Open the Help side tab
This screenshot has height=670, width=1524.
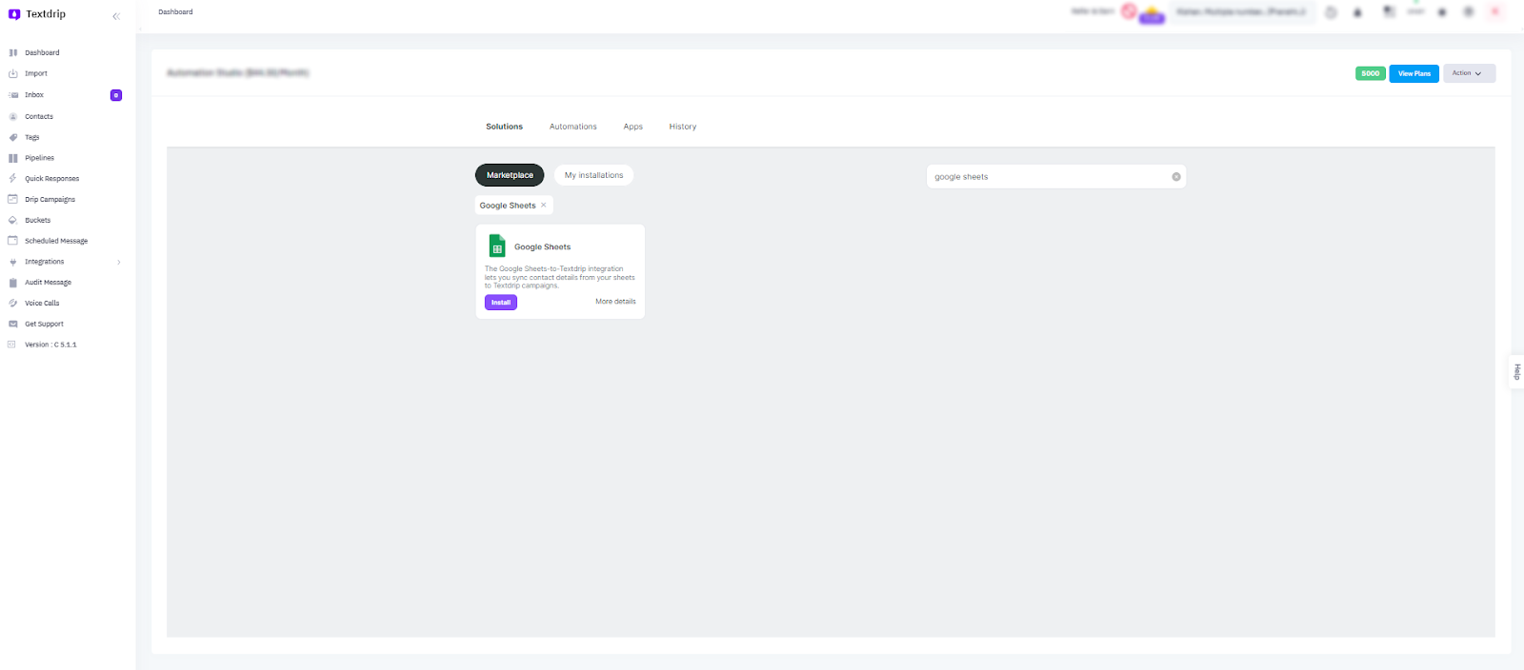1516,371
